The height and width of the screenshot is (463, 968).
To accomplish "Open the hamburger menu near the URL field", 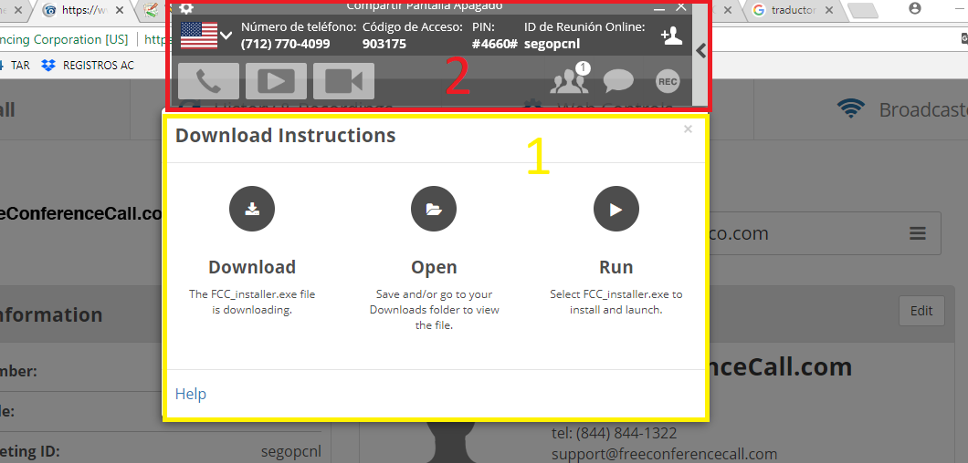I will (x=918, y=234).
